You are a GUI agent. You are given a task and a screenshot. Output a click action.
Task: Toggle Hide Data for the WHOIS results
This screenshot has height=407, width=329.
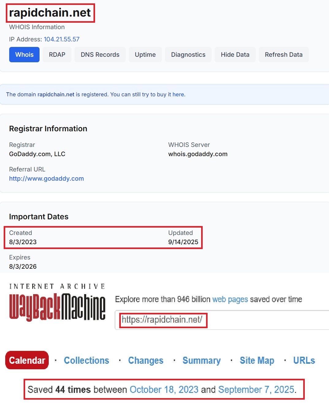(x=235, y=55)
